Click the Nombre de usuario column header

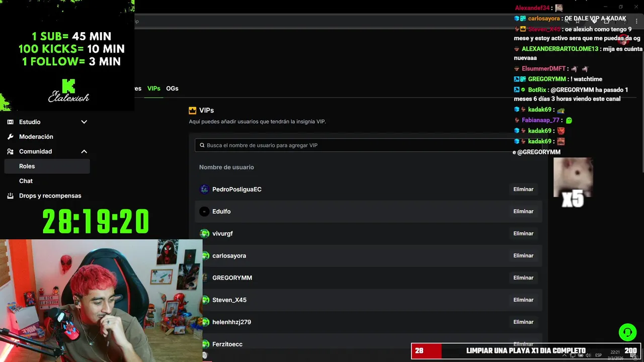click(226, 167)
